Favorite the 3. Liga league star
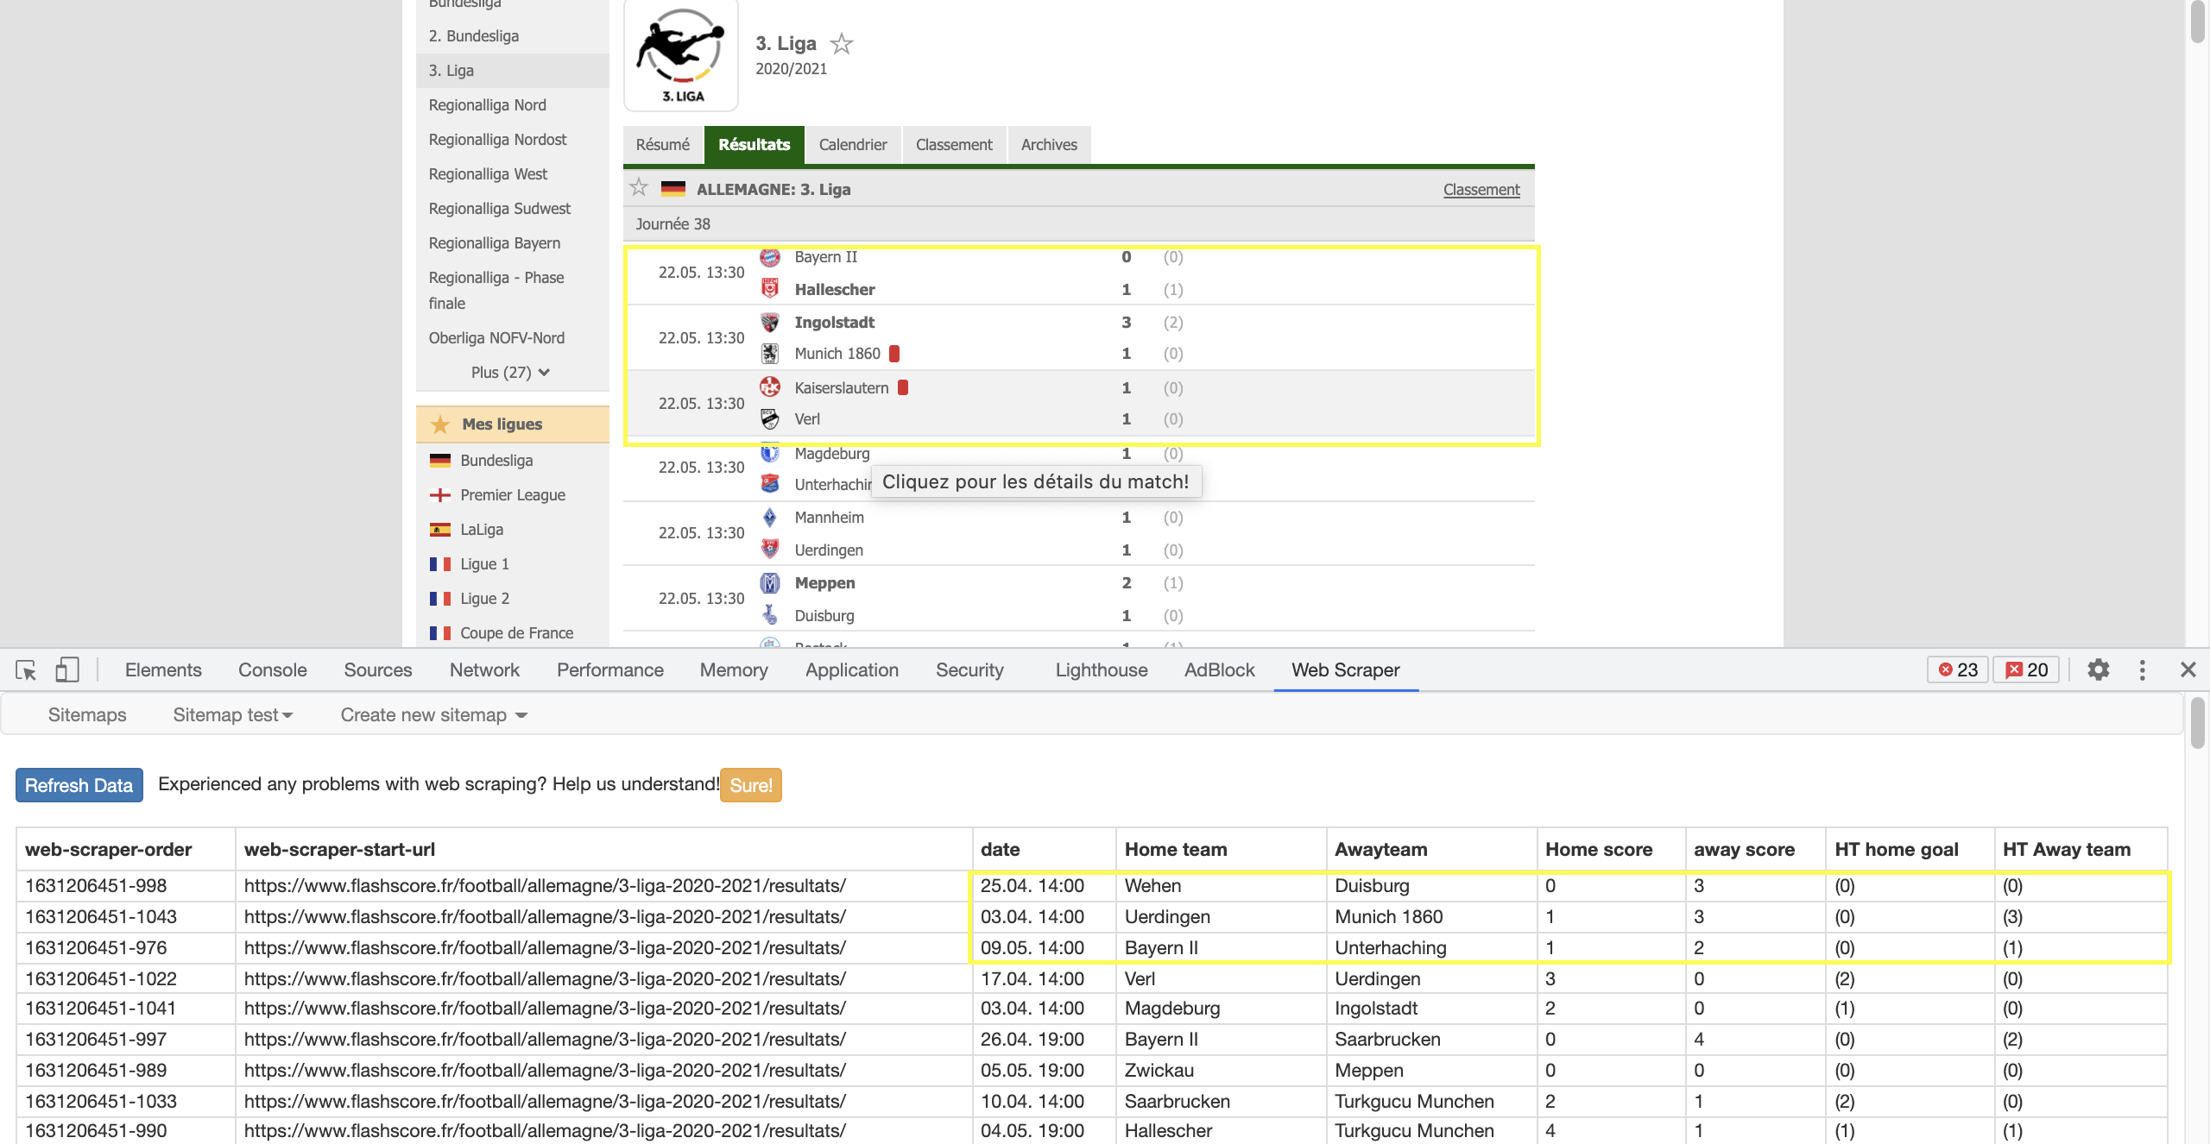This screenshot has height=1144, width=2210. tap(841, 44)
